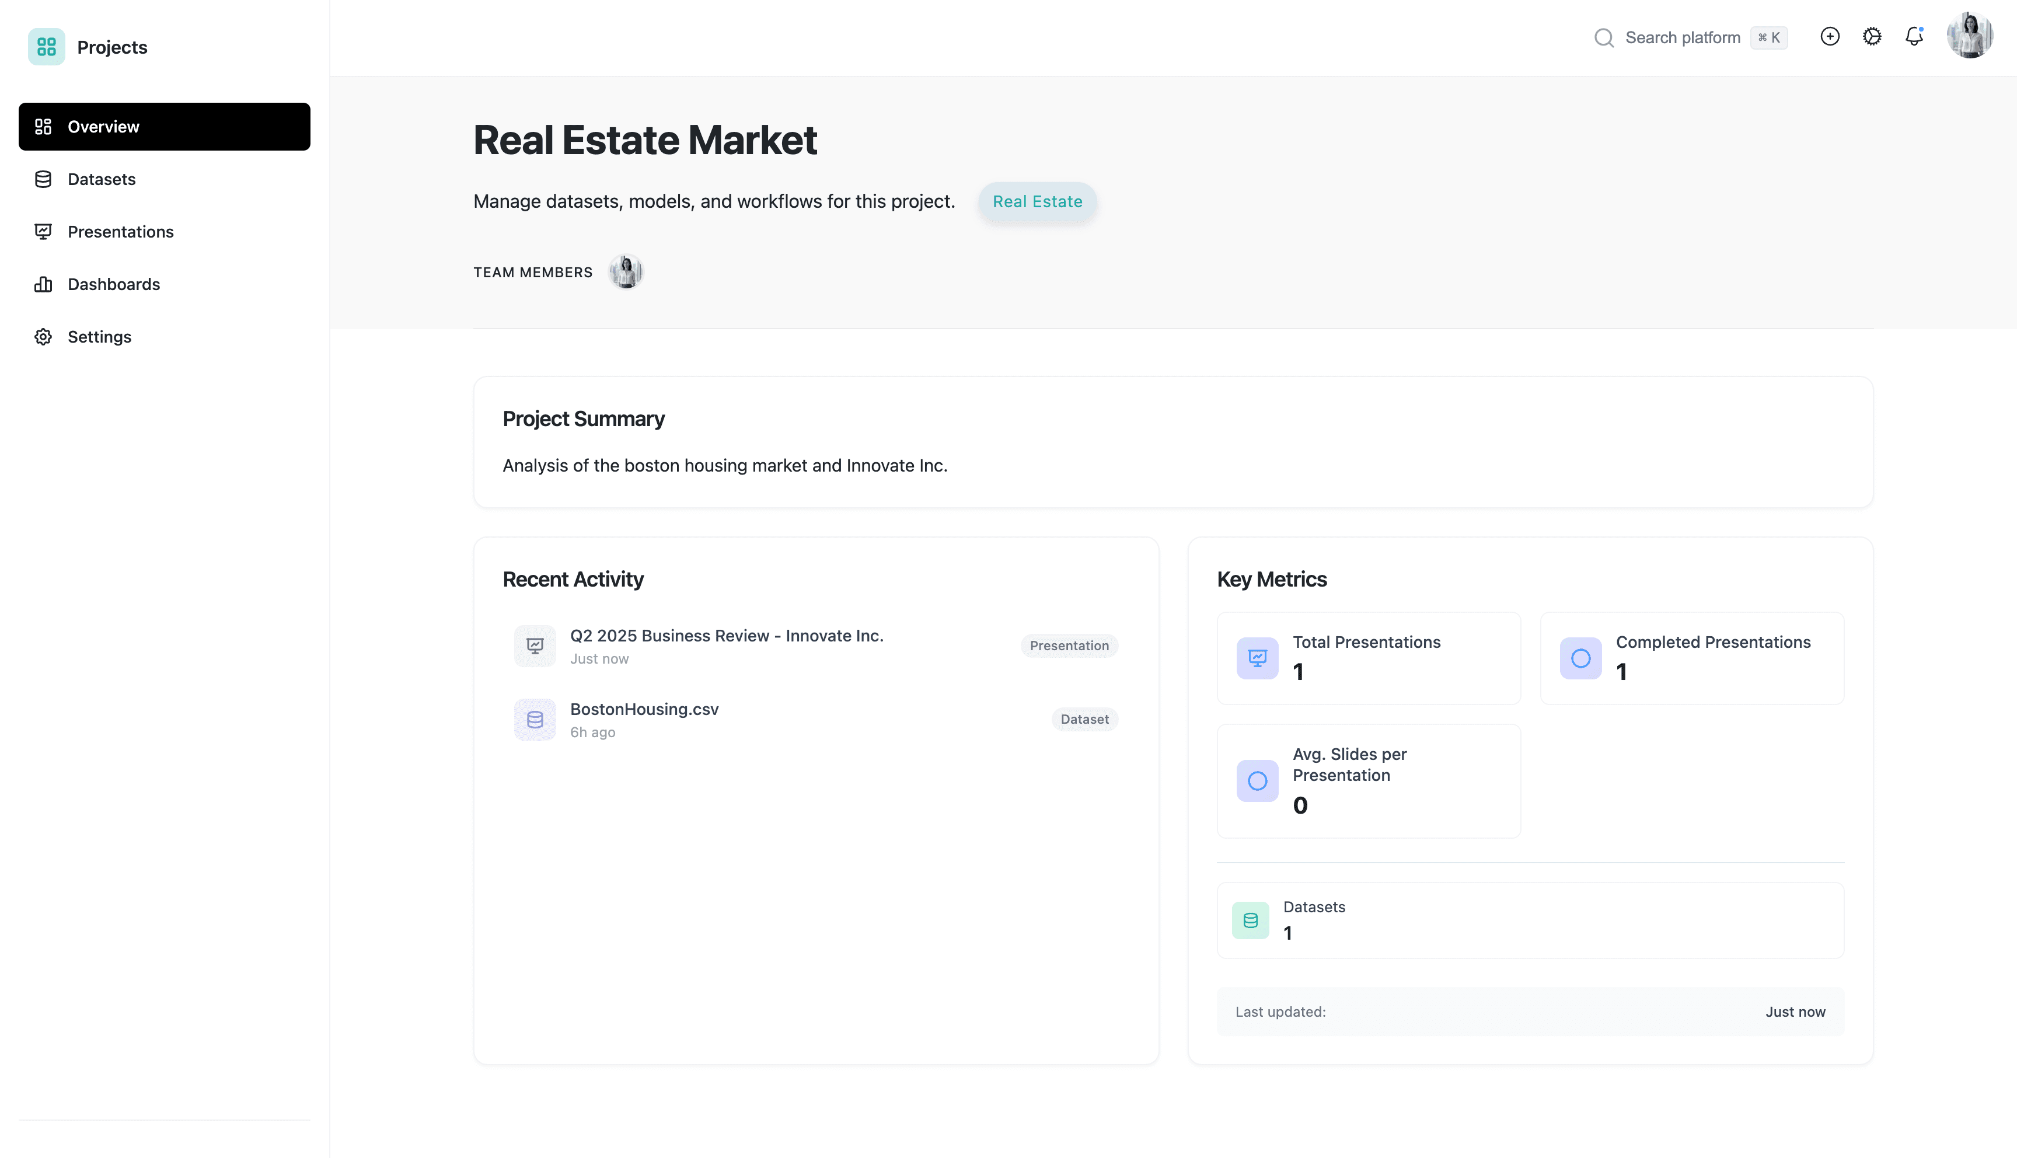Click the Projects logo icon
This screenshot has height=1158, width=2017.
[46, 47]
